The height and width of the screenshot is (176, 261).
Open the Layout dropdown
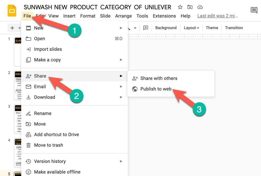click(x=191, y=28)
